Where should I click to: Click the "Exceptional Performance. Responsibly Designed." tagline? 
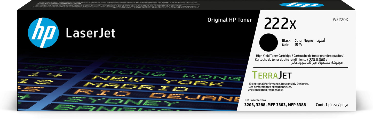point(279,84)
